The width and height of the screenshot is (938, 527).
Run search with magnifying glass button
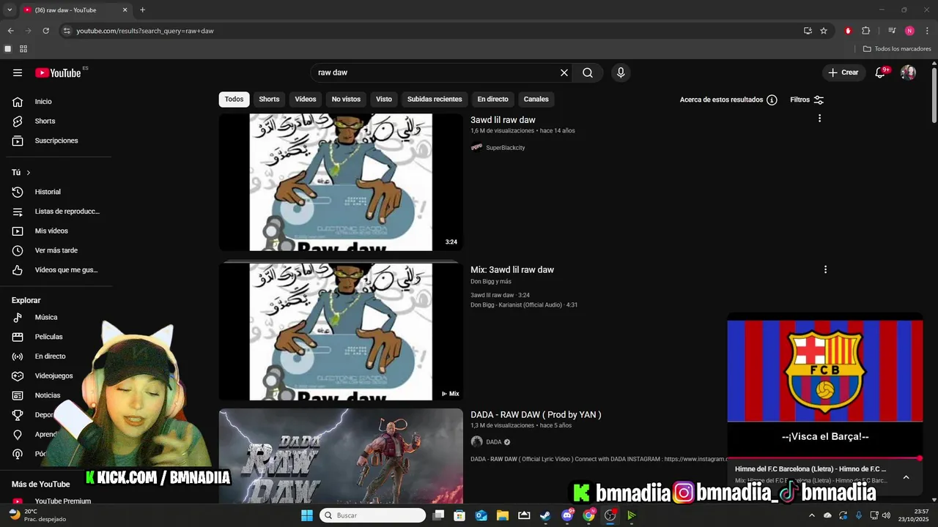588,72
